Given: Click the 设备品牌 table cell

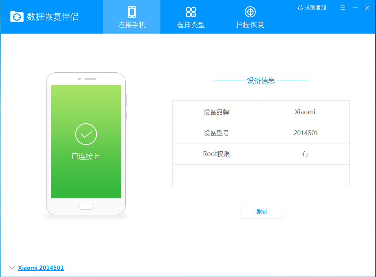Looking at the screenshot, I should click(x=216, y=111).
